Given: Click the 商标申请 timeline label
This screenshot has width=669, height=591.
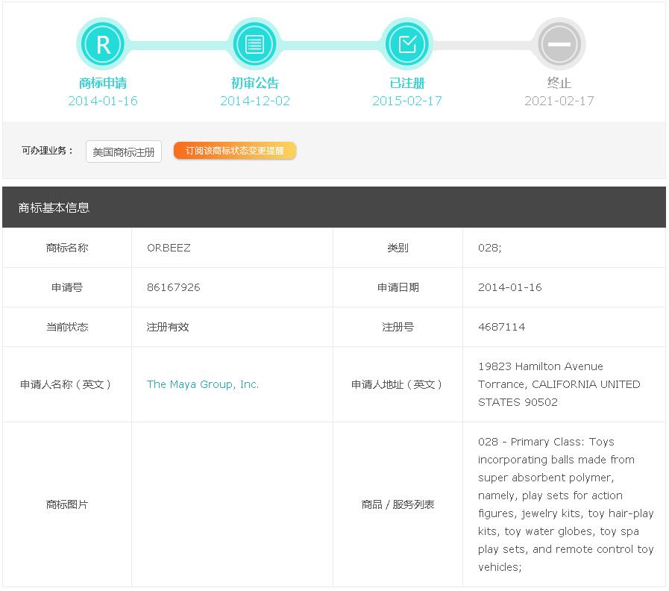Looking at the screenshot, I should (x=103, y=83).
